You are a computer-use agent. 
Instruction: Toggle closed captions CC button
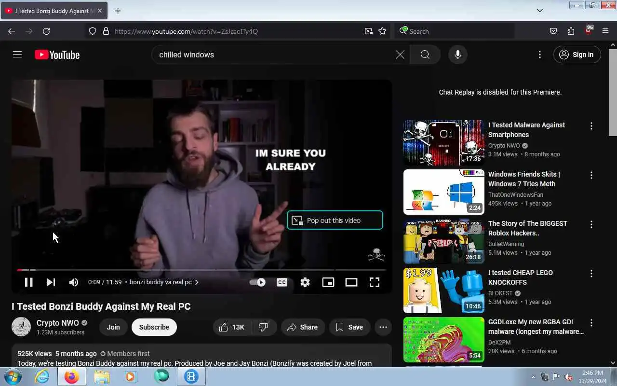click(x=282, y=282)
